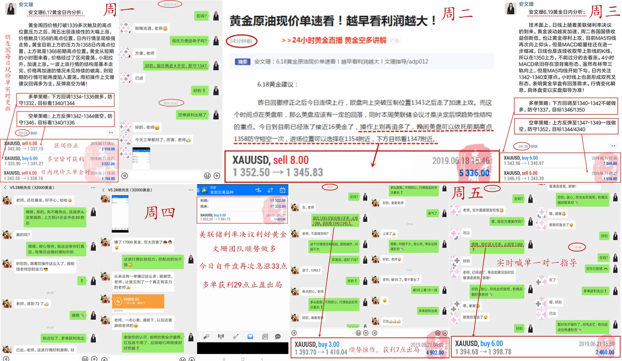
Task: Tap plus icon in chat with 到点位了,多单获利先出
Action: pyautogui.click(x=94, y=359)
